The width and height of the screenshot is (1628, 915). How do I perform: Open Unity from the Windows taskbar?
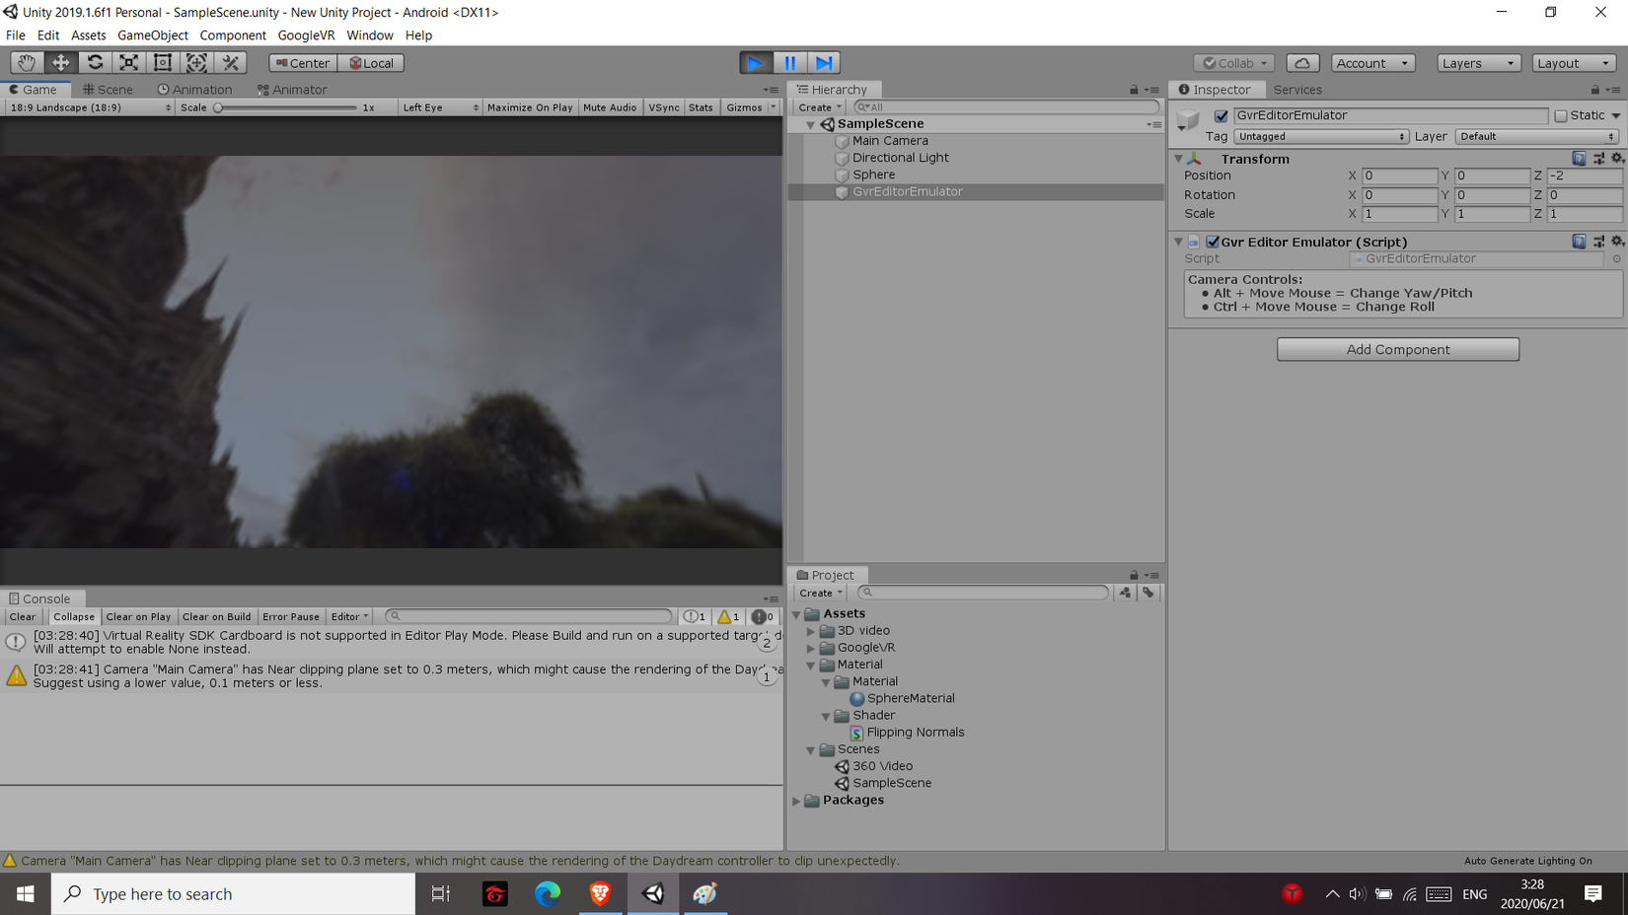coord(653,894)
